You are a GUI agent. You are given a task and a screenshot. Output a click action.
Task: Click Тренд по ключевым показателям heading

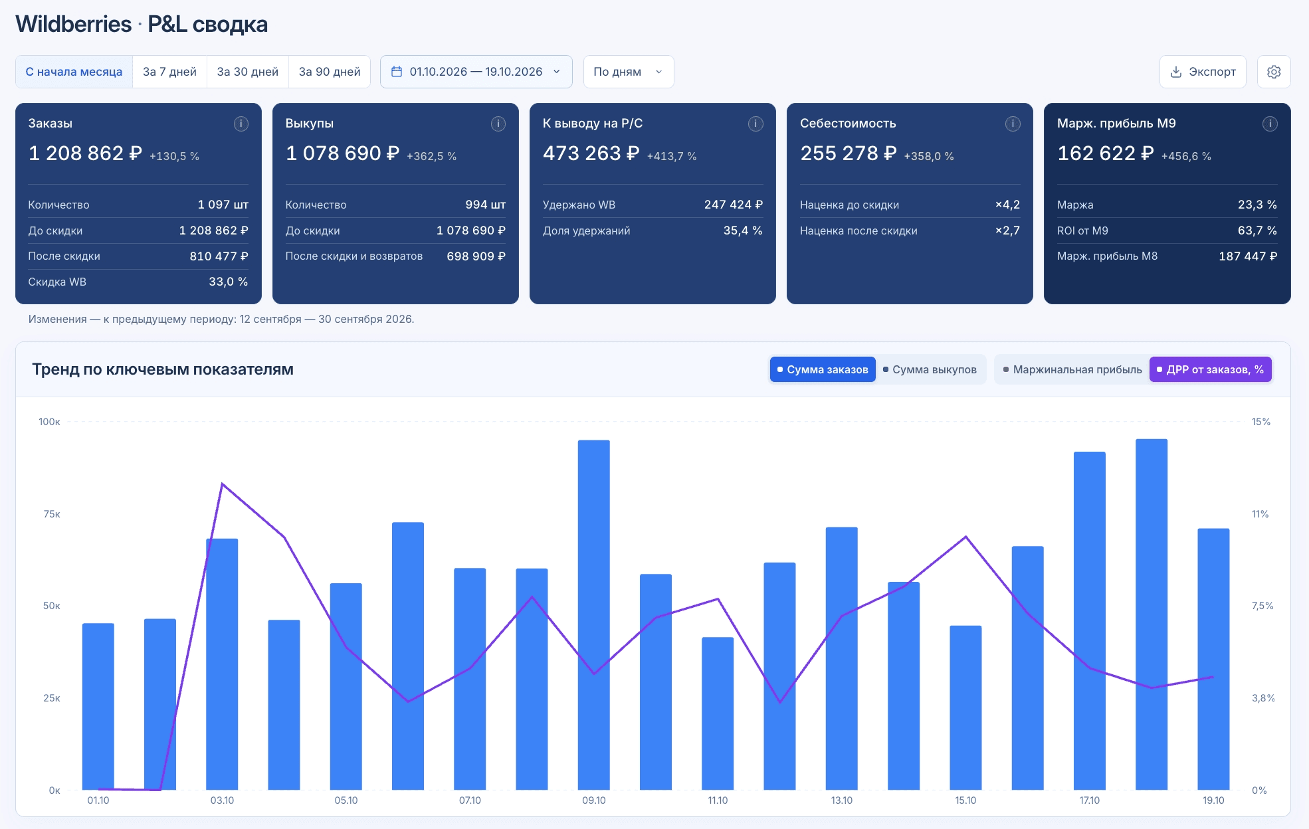coord(163,369)
